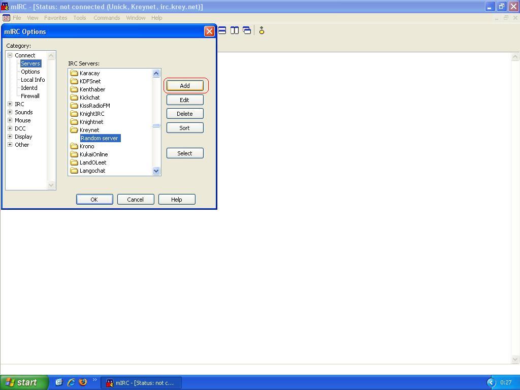Click the tile vertically toolbar icon
The width and height of the screenshot is (520, 390).
[235, 30]
